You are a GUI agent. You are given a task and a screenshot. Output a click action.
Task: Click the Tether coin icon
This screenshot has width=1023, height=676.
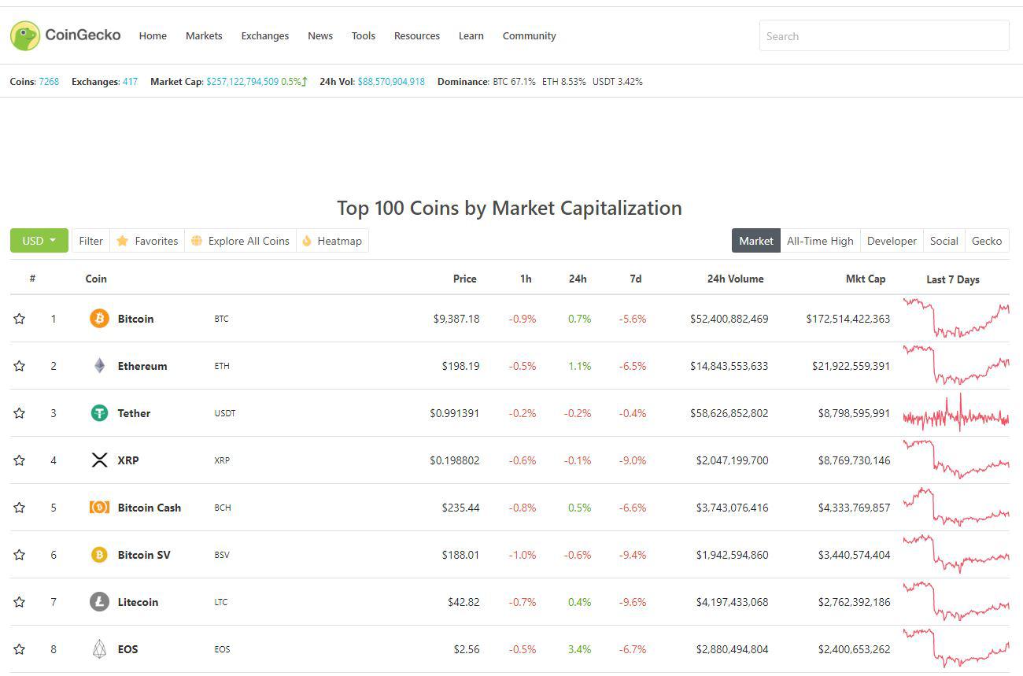click(x=99, y=412)
